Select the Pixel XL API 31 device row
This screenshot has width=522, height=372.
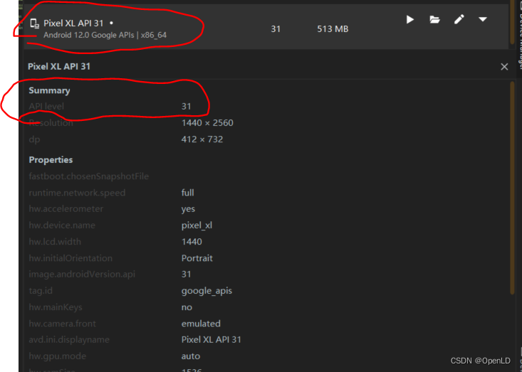pyautogui.click(x=266, y=27)
